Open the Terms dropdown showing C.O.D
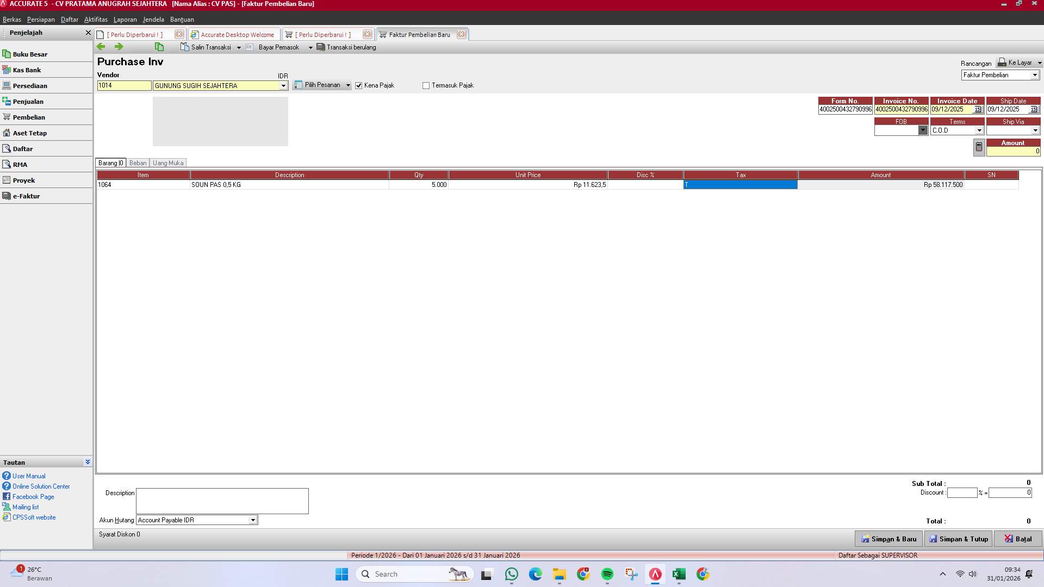 tap(979, 130)
